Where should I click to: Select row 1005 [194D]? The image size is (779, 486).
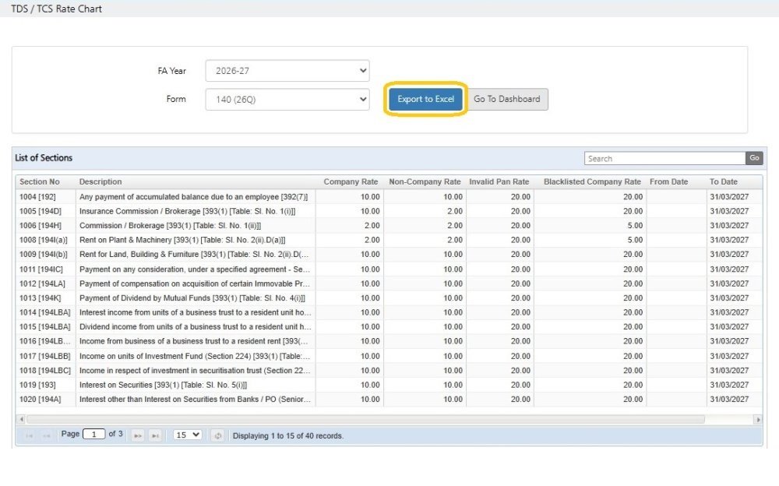[x=389, y=211]
